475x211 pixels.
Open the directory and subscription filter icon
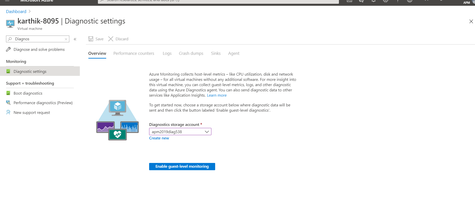click(x=362, y=1)
